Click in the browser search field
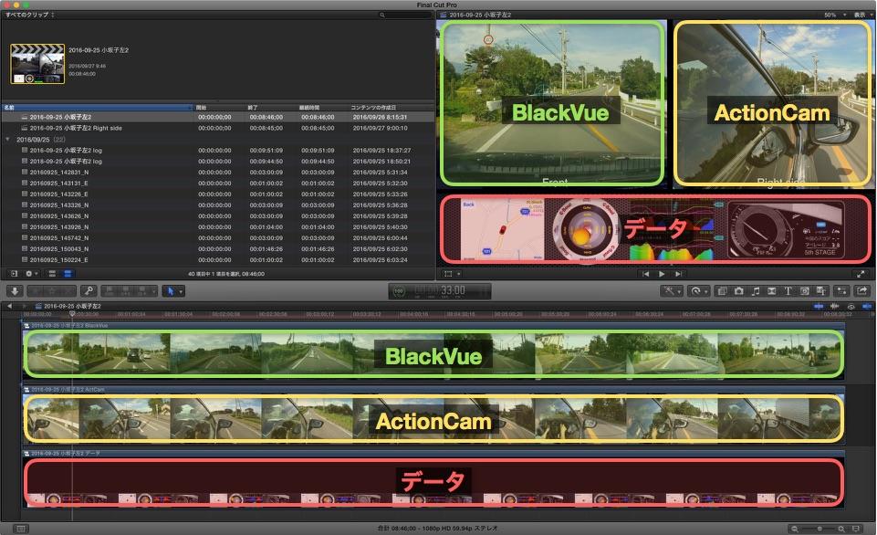Image resolution: width=877 pixels, height=535 pixels. pos(405,16)
